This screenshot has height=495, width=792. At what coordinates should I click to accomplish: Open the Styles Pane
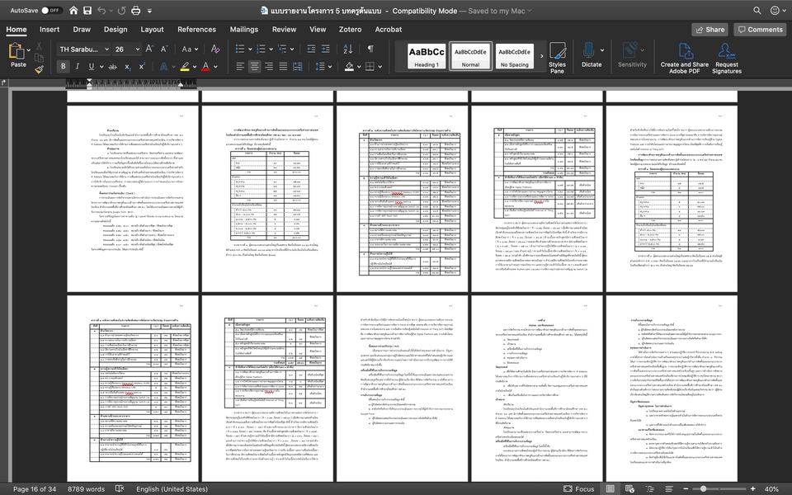pyautogui.click(x=557, y=58)
